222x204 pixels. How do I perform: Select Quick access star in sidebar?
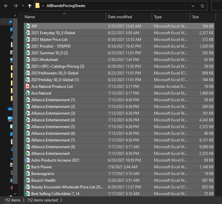point(10,22)
